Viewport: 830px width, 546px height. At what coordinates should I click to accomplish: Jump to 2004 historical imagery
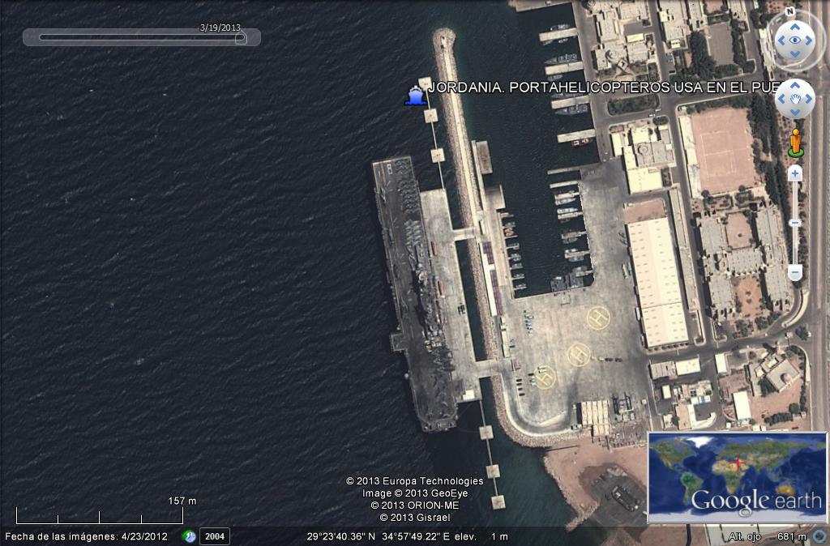coord(215,536)
